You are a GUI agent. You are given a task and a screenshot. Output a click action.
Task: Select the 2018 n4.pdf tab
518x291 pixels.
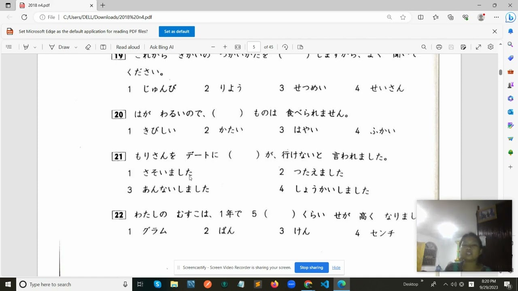coord(56,6)
